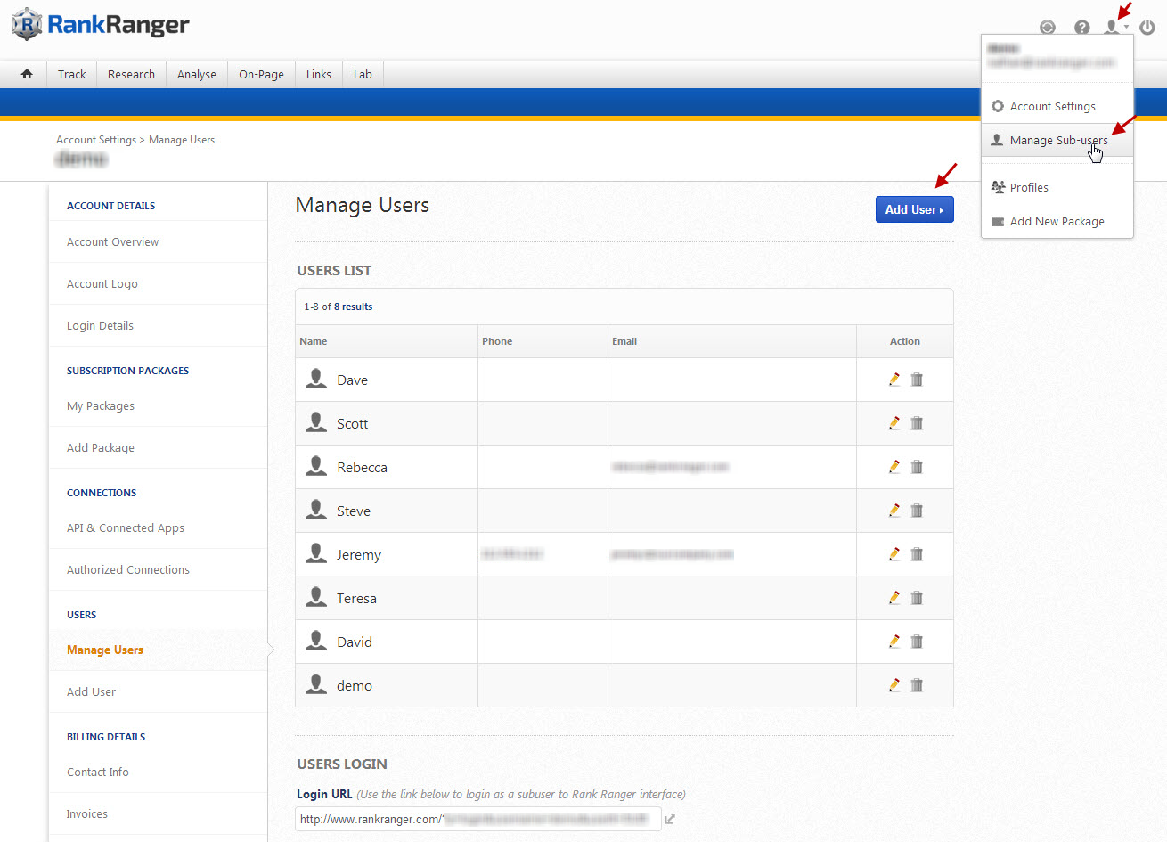Click the home icon in navigation bar

[27, 74]
